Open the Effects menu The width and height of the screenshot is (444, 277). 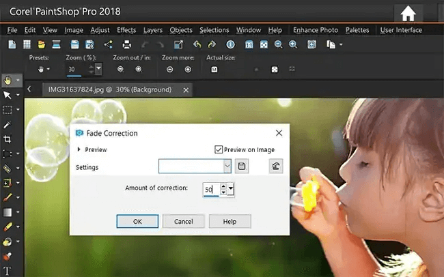pos(126,30)
